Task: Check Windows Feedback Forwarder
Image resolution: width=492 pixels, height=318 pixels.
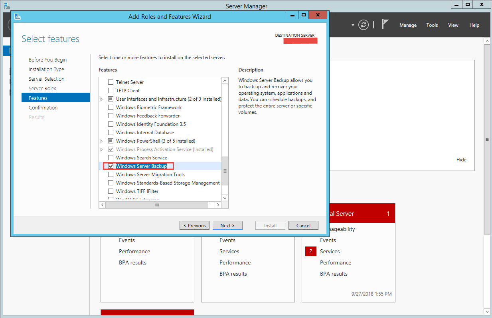Action: [x=111, y=116]
